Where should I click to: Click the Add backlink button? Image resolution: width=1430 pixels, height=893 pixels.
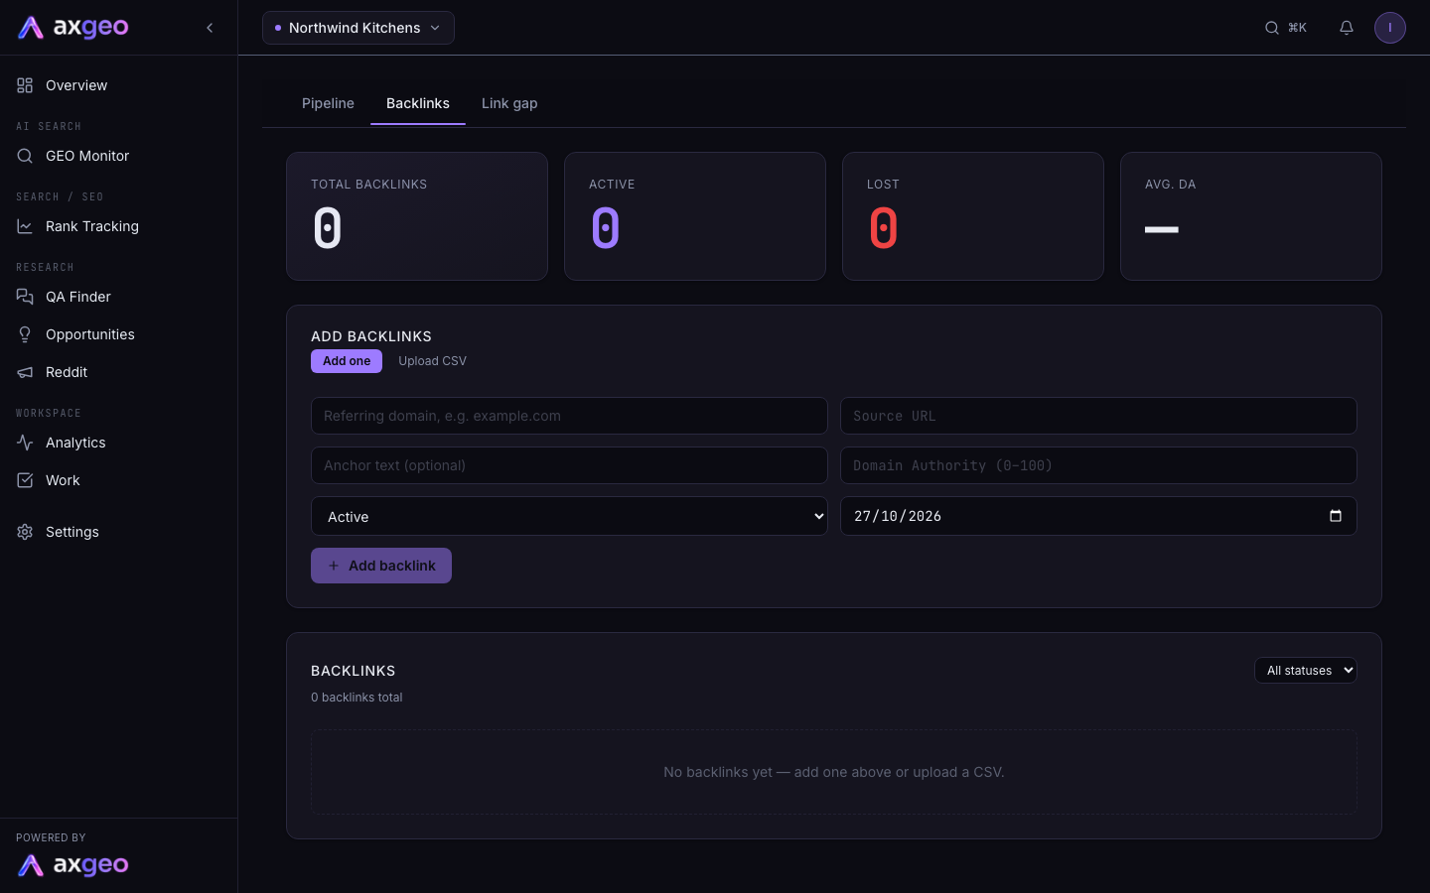coord(381,566)
